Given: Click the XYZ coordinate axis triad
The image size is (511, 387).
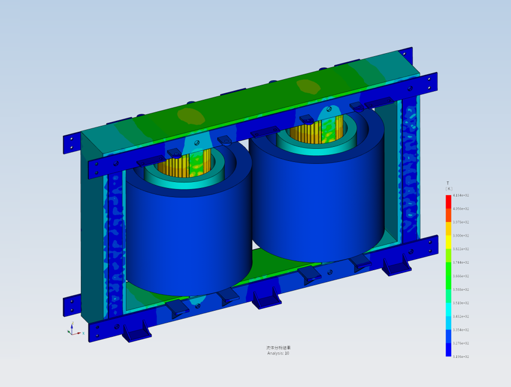Looking at the screenshot, I should click(72, 330).
